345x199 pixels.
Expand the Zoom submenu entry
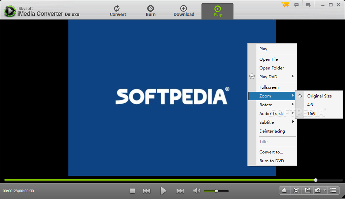[272, 96]
